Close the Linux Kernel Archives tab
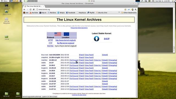 pyautogui.click(x=43, y=6)
